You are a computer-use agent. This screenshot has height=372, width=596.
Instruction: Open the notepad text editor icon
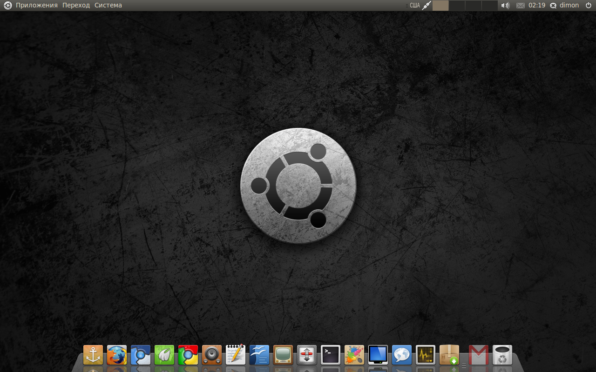click(236, 355)
